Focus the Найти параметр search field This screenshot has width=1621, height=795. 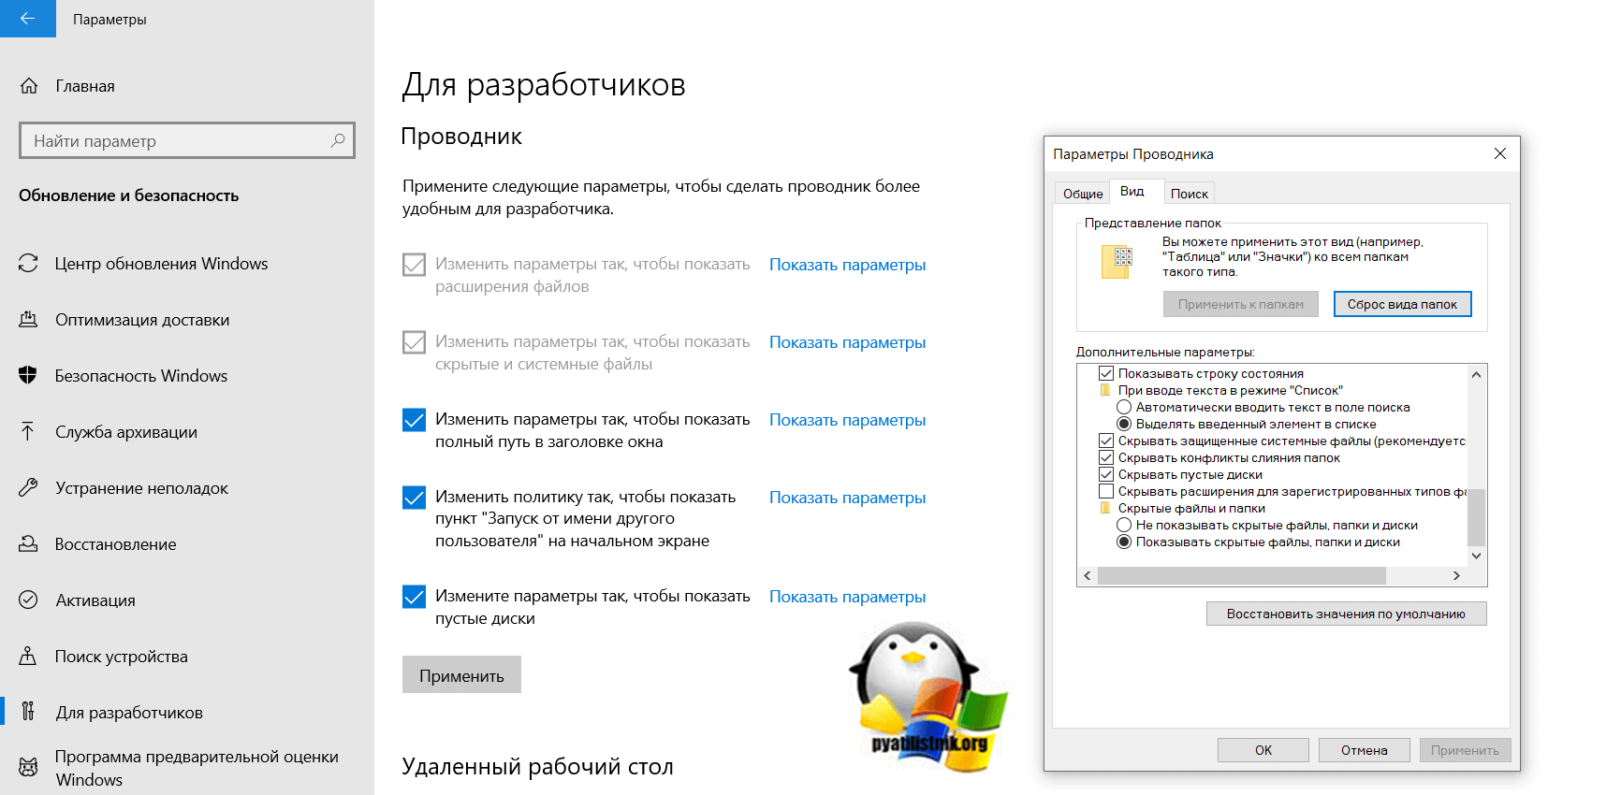187,140
